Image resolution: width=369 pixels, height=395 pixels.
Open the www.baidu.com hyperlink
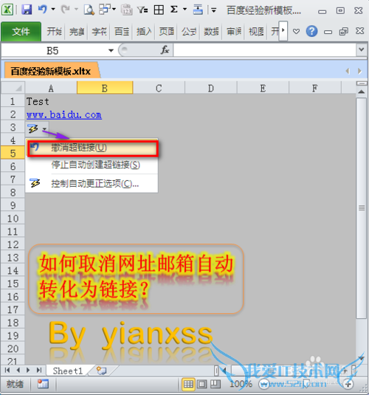64,115
